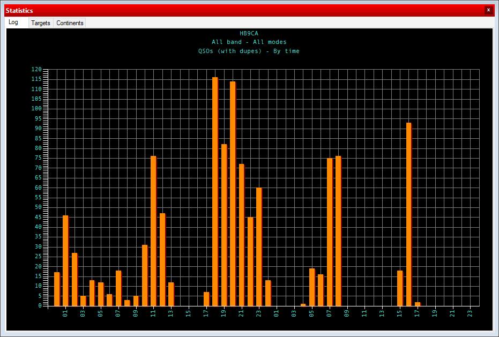
Task: Click the HB9CA callsign chart title
Action: point(249,33)
